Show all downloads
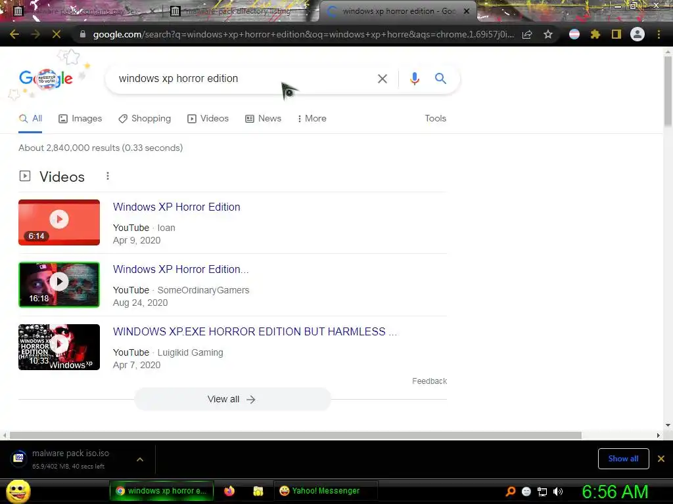673x504 pixels. tap(623, 459)
